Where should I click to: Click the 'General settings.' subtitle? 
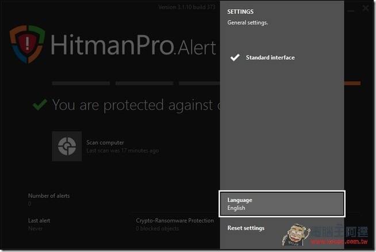(248, 22)
